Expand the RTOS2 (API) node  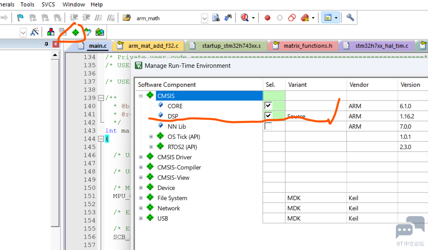tap(151, 147)
